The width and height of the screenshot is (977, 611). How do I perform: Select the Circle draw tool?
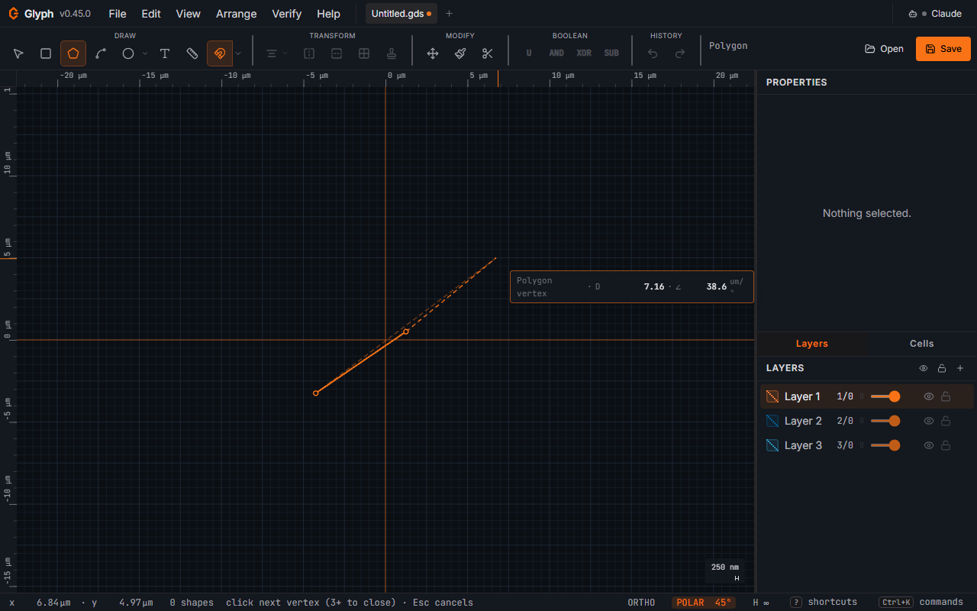(128, 53)
